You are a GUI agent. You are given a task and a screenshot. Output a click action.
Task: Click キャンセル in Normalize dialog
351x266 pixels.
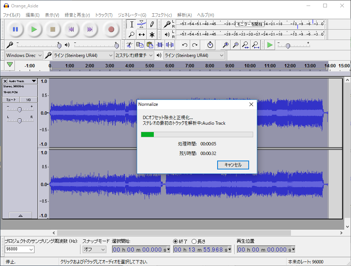(x=233, y=165)
